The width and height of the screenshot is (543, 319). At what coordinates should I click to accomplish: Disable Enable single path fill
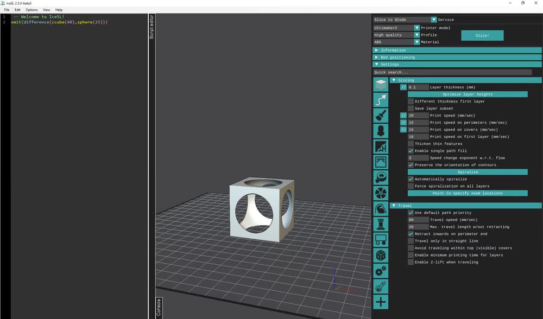point(411,150)
